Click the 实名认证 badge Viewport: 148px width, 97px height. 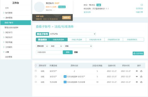point(62,7)
